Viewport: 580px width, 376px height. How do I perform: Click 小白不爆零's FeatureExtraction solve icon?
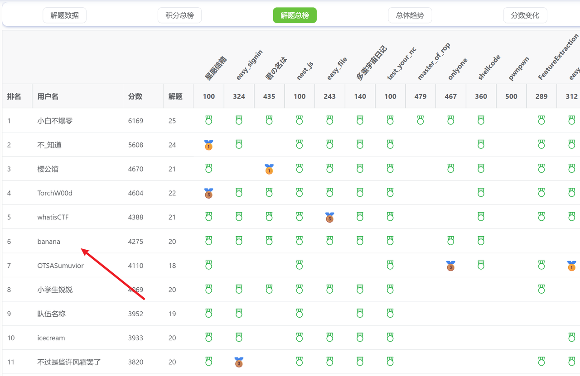(x=541, y=120)
